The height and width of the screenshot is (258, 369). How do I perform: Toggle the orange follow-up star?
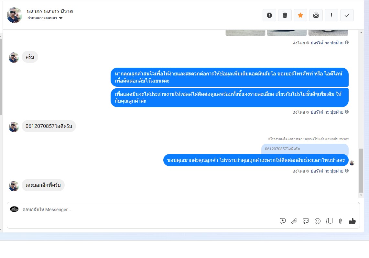[x=300, y=15]
